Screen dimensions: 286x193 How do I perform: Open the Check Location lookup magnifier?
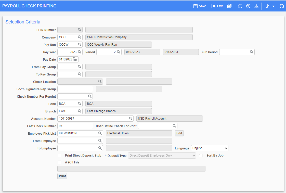[100, 82]
